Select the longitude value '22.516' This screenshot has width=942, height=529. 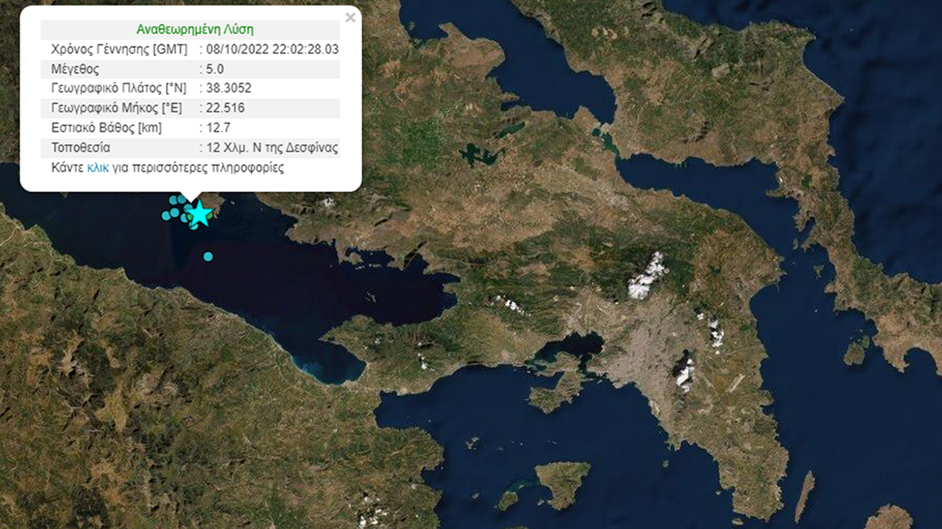(x=225, y=108)
